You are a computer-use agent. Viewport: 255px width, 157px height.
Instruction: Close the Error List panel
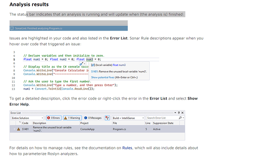pyautogui.click(x=182, y=112)
